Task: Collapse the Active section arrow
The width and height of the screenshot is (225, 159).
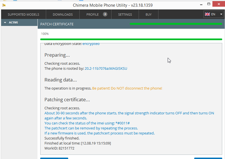Action: pos(5,23)
